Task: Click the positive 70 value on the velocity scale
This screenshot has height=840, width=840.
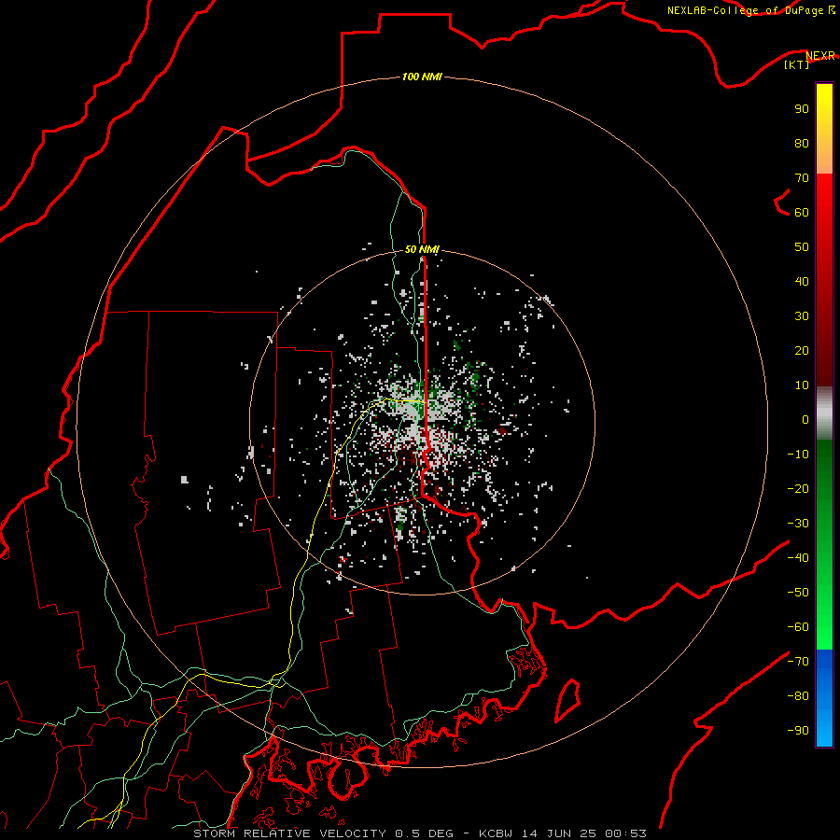Action: click(x=802, y=178)
